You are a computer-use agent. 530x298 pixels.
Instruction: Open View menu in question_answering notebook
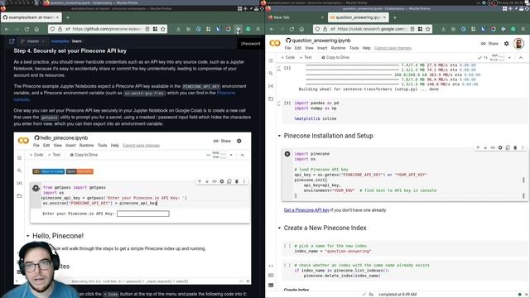(309, 48)
